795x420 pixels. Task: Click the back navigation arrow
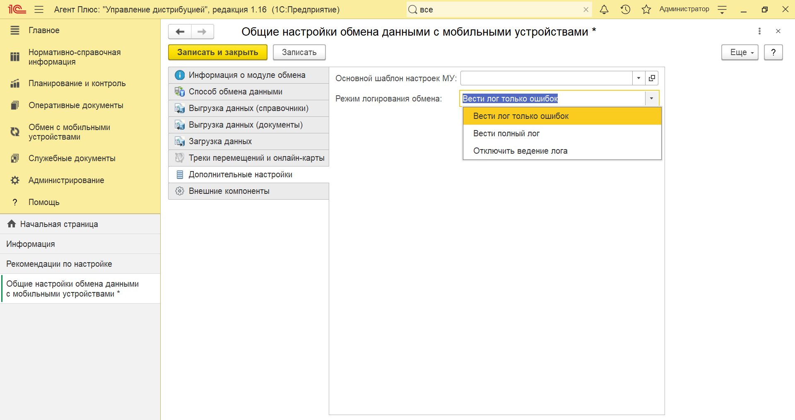(x=180, y=31)
